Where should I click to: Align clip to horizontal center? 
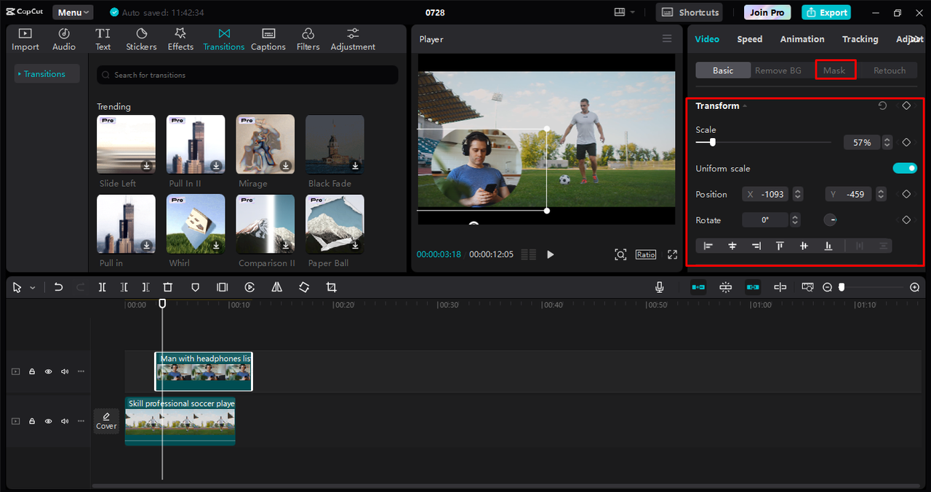pyautogui.click(x=732, y=246)
